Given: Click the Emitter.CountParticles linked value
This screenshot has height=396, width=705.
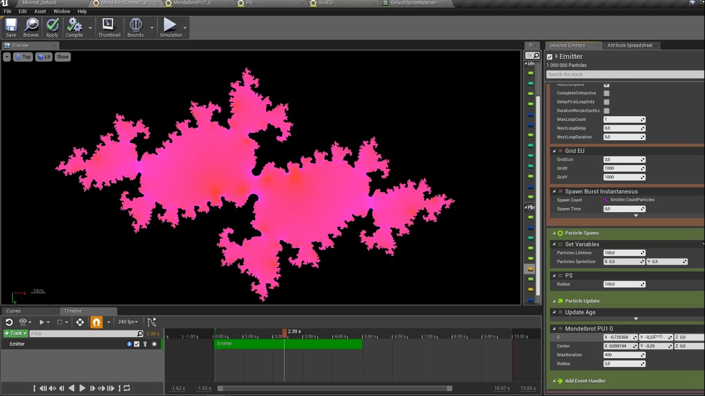Looking at the screenshot, I should [632, 200].
